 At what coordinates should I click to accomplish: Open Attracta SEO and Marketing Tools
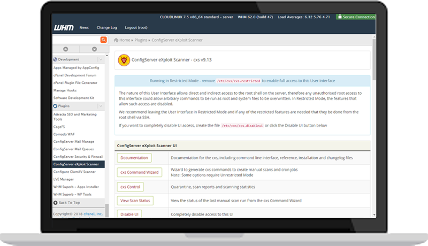[75, 117]
